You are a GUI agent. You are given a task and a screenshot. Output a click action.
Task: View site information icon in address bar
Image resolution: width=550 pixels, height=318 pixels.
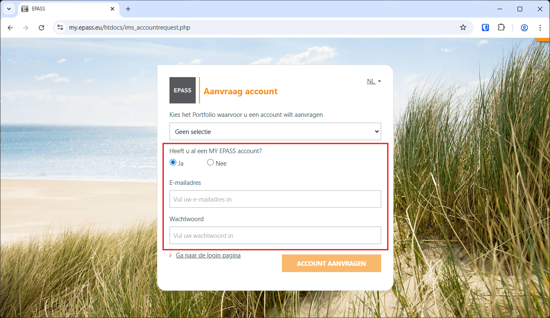pos(60,28)
